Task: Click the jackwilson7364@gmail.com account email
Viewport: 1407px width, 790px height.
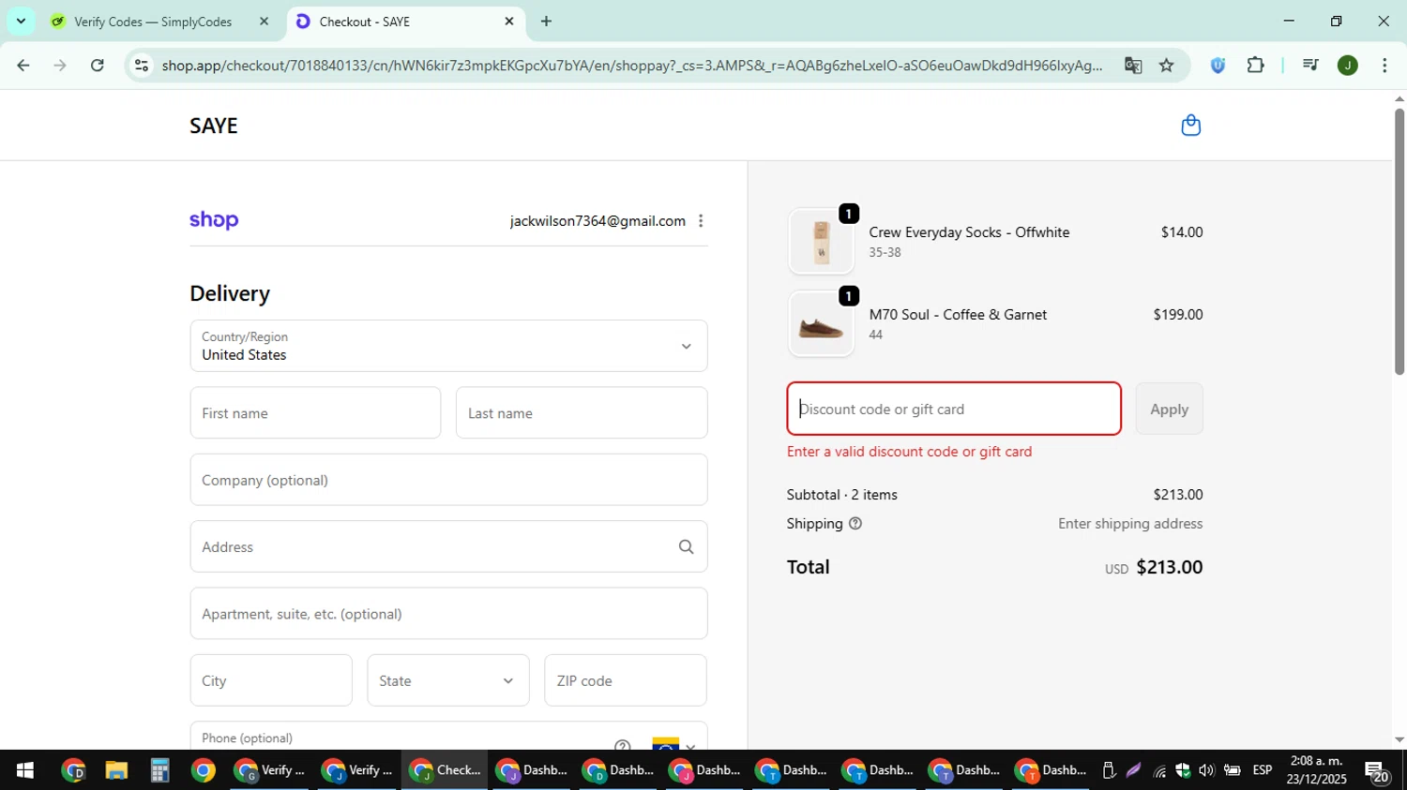Action: (x=598, y=221)
